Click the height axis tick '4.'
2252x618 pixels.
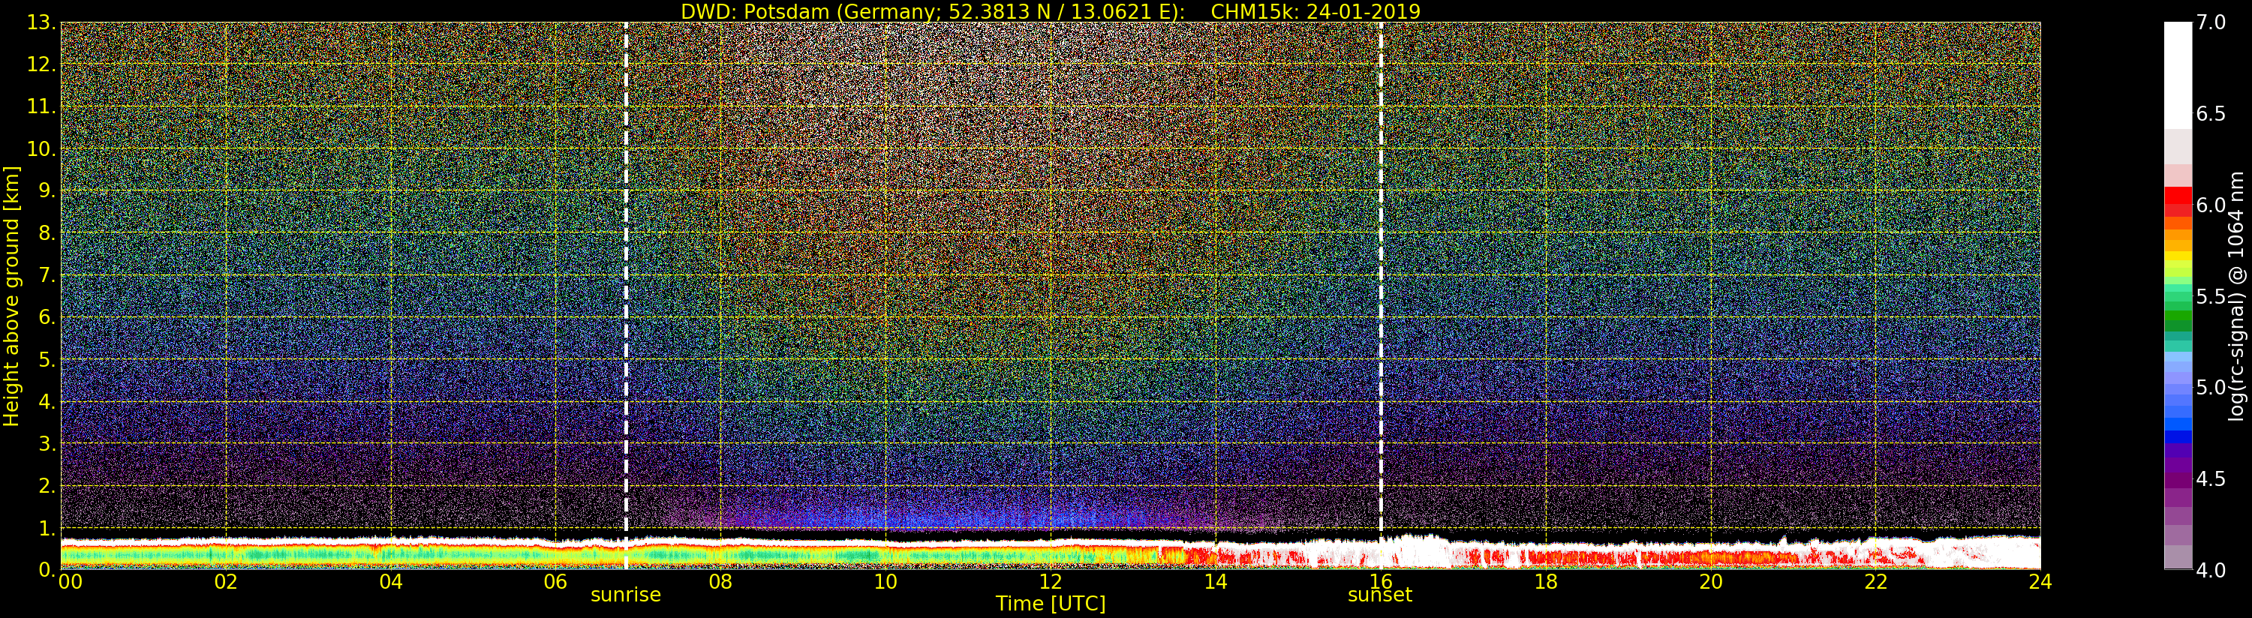click(x=47, y=401)
